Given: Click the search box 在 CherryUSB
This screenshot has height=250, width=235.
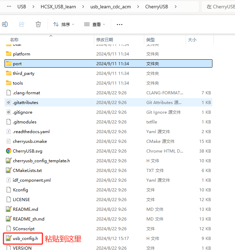Looking at the screenshot, I should tap(218, 7).
